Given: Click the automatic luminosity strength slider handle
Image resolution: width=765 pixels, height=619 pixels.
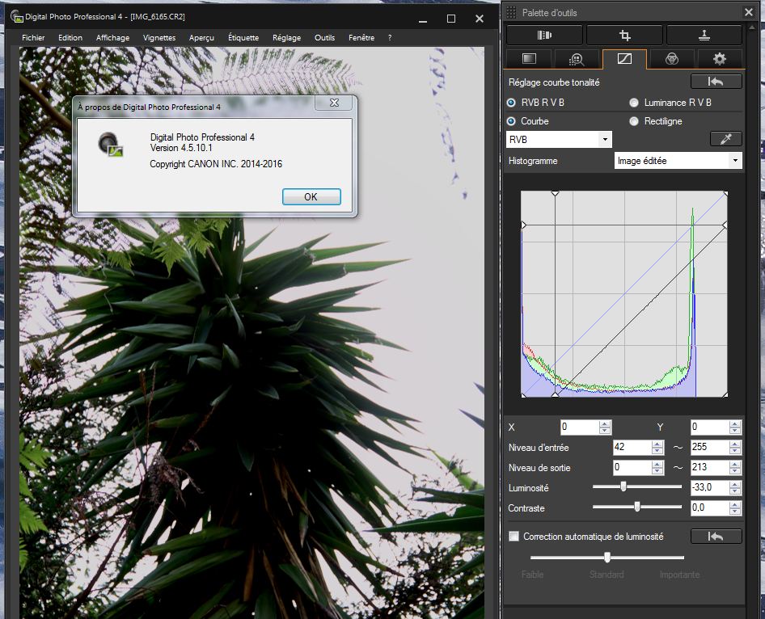Looking at the screenshot, I should (607, 557).
